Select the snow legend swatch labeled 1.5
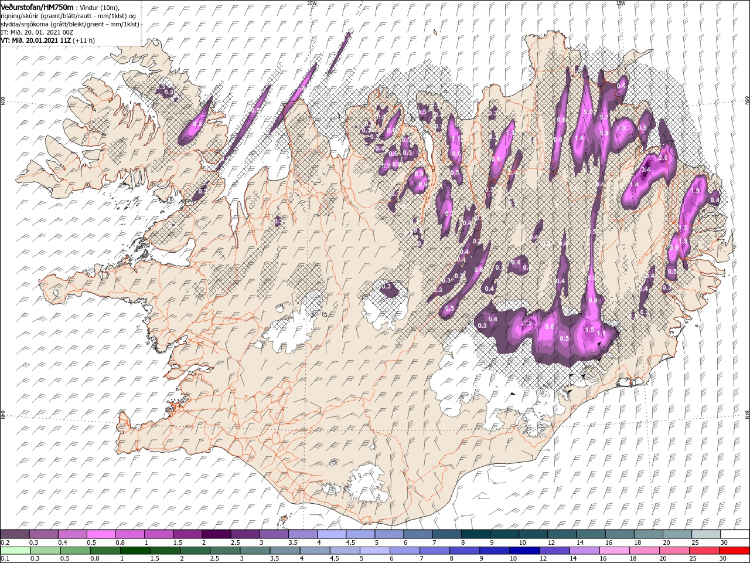This screenshot has height=563, width=750. (x=187, y=534)
